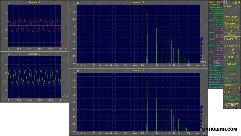Expand the Right oscilloscope submenu arrow
The height and width of the screenshot is (136, 241).
click(239, 35)
